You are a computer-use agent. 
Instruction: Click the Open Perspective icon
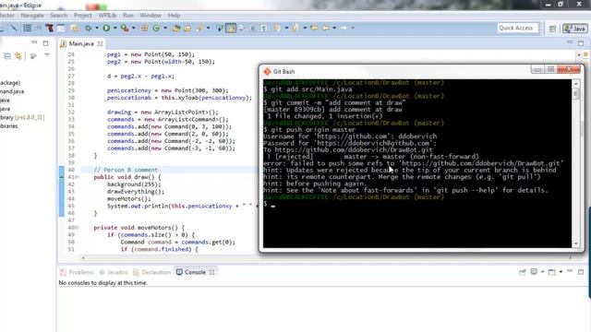tap(552, 29)
